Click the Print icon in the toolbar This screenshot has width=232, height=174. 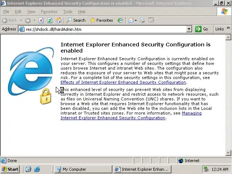point(142,20)
